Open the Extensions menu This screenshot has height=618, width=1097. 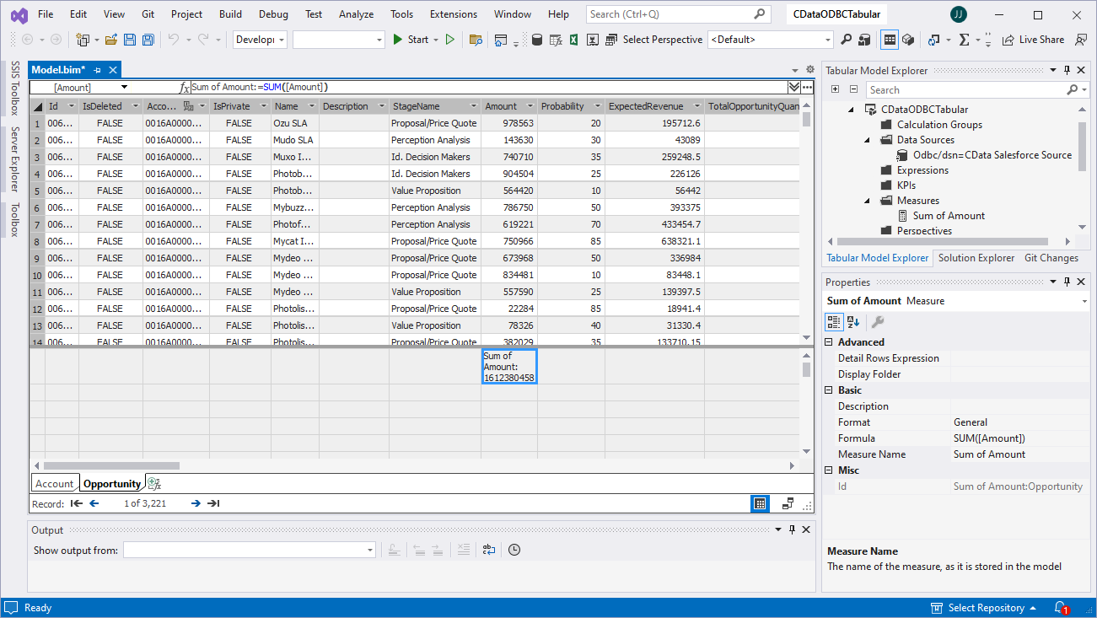(x=453, y=14)
